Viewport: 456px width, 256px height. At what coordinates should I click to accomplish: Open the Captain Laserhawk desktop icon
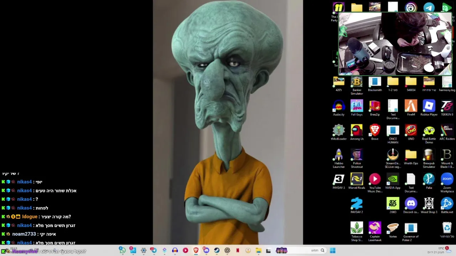375,232
